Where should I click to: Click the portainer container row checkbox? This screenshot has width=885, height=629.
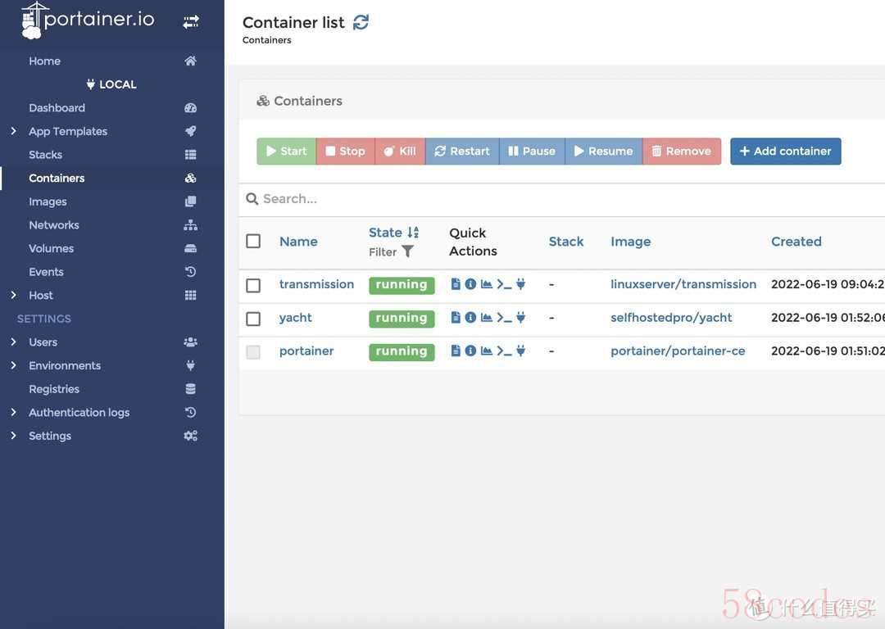[x=253, y=352]
